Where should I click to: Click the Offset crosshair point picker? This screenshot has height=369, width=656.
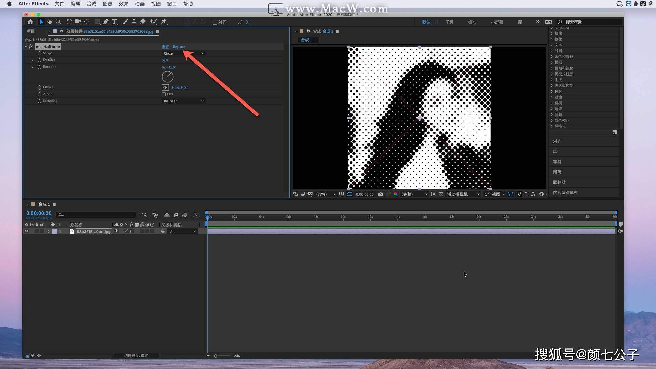(165, 87)
